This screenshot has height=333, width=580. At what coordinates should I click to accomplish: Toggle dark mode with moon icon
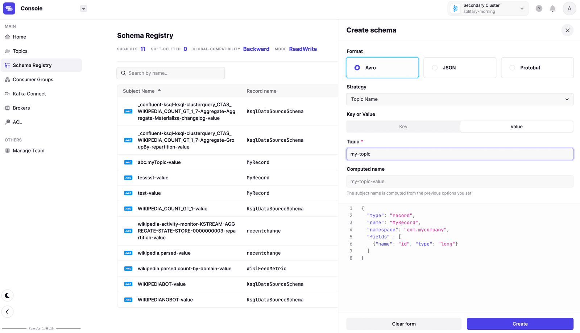(7, 295)
